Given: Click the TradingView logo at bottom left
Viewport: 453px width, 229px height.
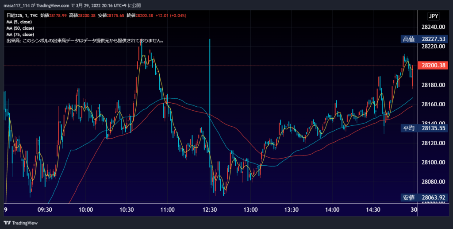Looking at the screenshot, I should (21, 223).
